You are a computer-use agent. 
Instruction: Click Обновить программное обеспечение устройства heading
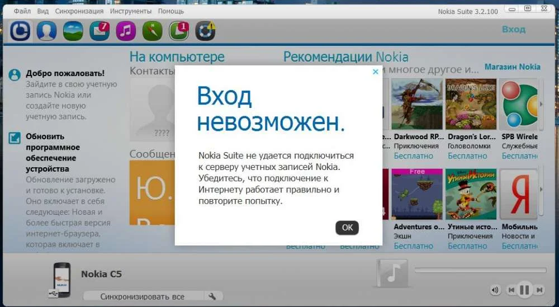click(53, 153)
